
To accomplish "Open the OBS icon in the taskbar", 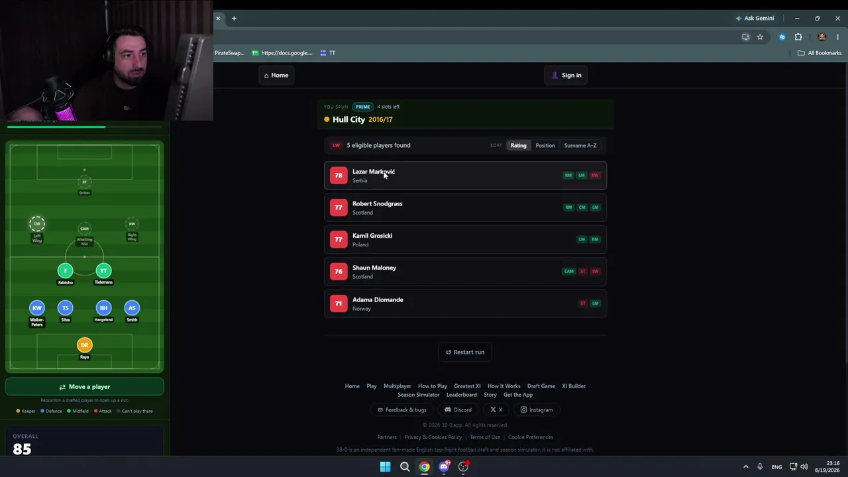I will 464,466.
